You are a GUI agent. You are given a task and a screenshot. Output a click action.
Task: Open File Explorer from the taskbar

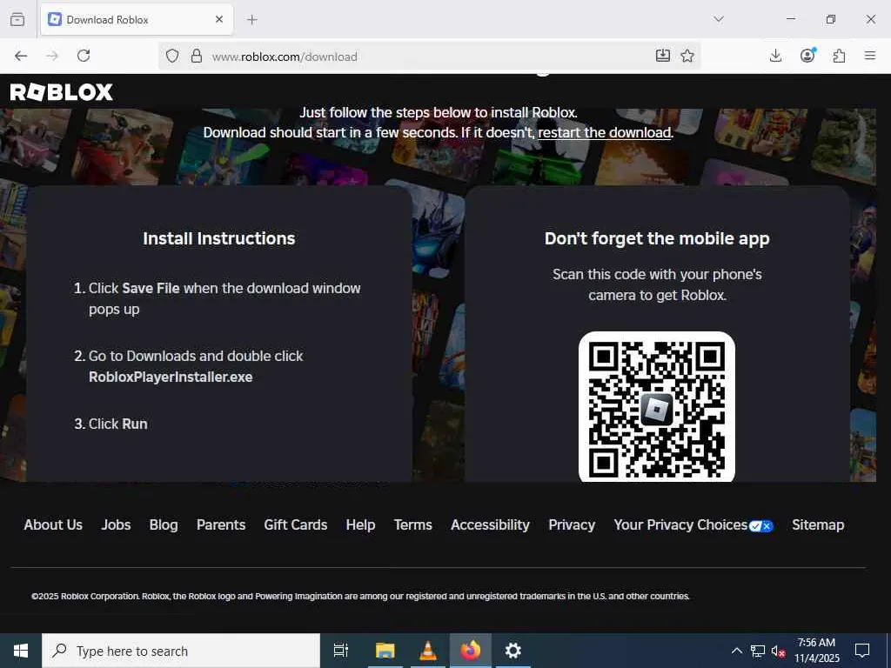[385, 651]
